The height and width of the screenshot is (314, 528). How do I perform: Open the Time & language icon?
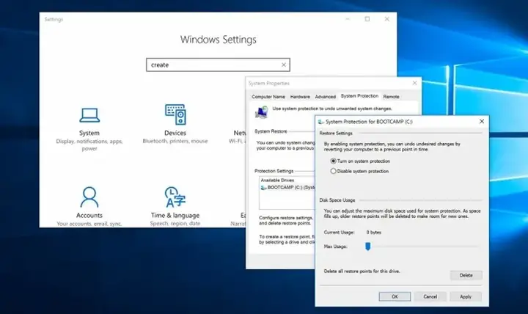point(175,197)
